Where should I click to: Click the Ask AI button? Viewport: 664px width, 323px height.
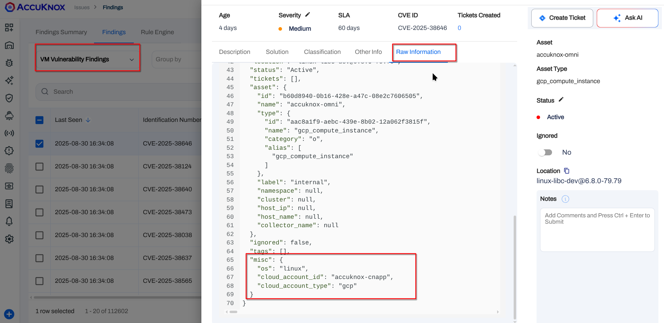click(627, 18)
